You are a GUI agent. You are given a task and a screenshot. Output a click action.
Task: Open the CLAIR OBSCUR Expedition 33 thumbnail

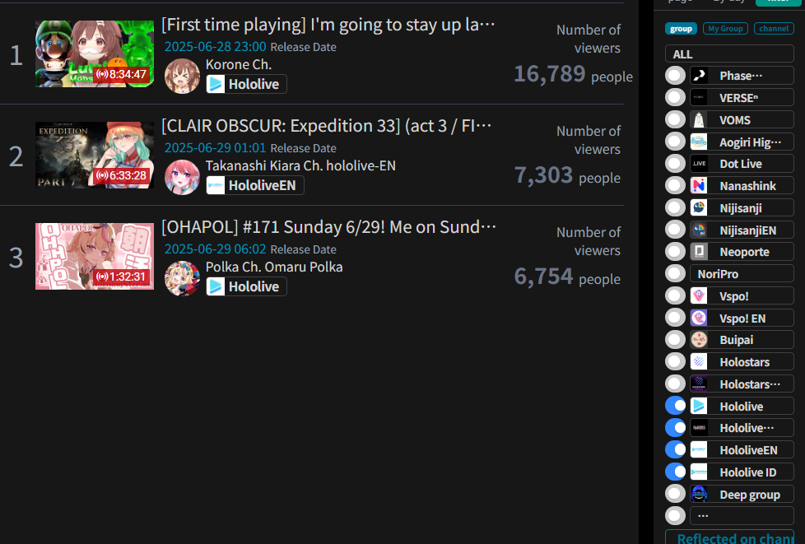(95, 155)
